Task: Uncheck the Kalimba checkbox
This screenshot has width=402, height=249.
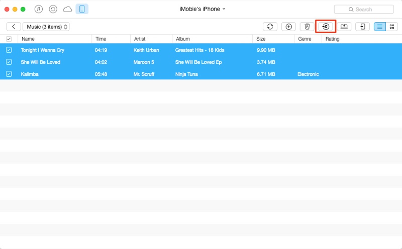Action: click(x=9, y=74)
